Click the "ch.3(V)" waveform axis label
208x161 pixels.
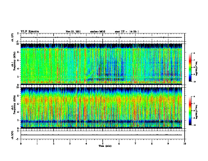point(12,135)
